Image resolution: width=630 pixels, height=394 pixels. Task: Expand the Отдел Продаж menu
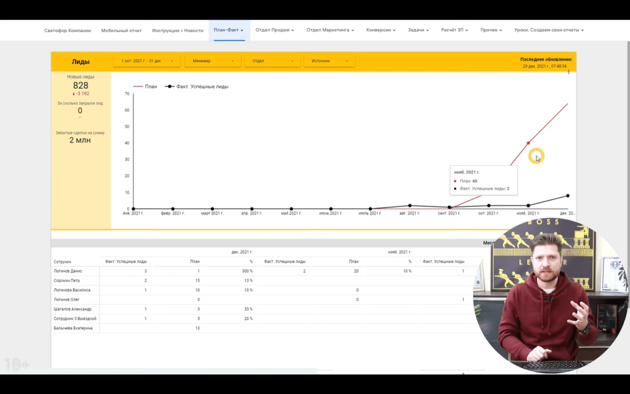[275, 30]
